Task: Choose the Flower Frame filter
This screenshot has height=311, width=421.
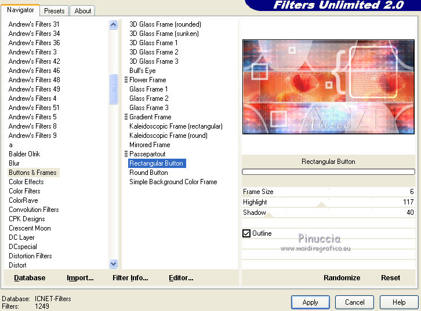Action: point(148,80)
